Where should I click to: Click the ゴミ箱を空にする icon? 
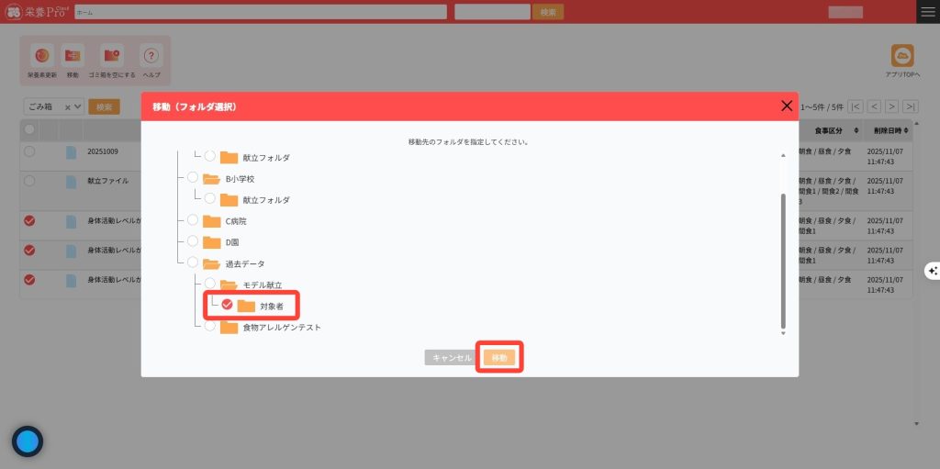point(113,56)
